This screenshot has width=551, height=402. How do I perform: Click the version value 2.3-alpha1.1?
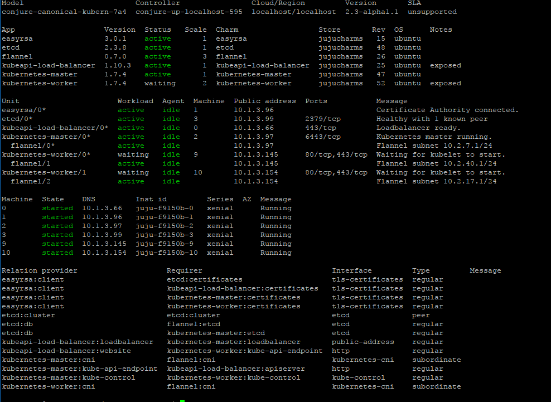click(372, 12)
